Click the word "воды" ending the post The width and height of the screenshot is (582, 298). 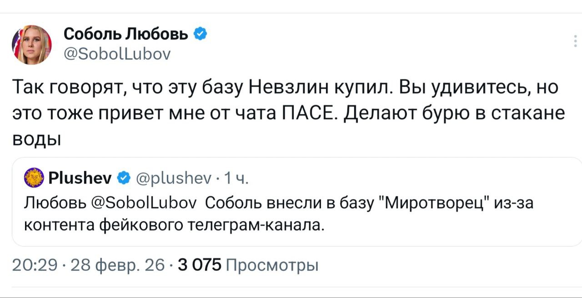tap(36, 138)
